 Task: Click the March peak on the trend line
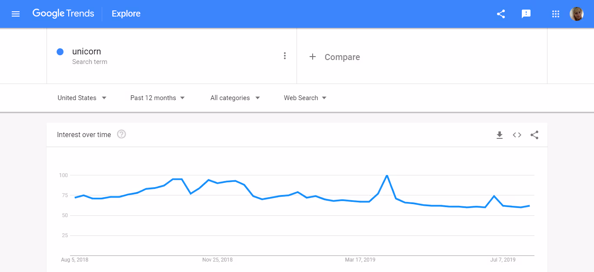387,175
